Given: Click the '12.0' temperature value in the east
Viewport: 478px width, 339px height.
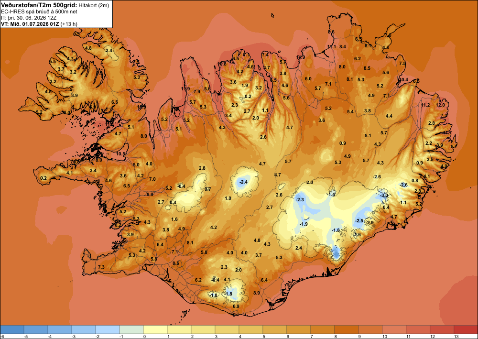Looking at the screenshot, I should 441,105.
